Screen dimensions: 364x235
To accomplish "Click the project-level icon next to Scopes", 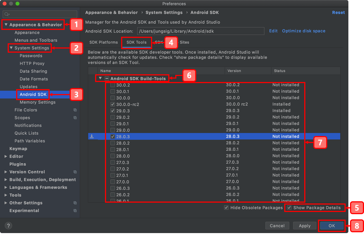I will point(75,118).
